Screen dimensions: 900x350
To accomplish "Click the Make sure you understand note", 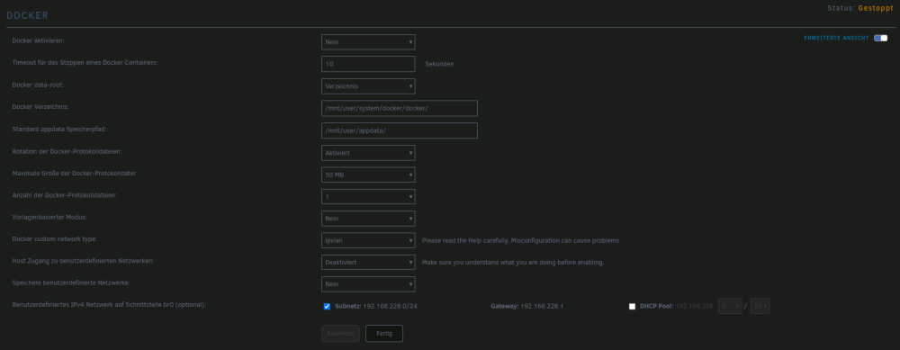I will click(x=513, y=262).
